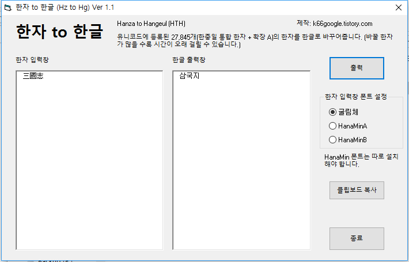Image resolution: width=409 pixels, height=262 pixels.
Task: Click the 27,845개 한자 description paragraph
Action: click(x=255, y=40)
